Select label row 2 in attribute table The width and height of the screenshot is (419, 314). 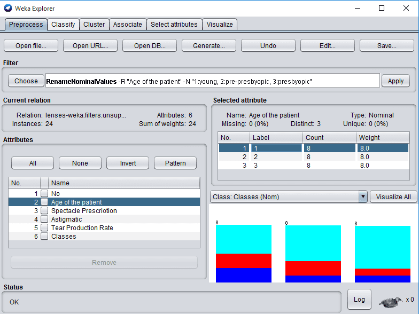point(314,157)
